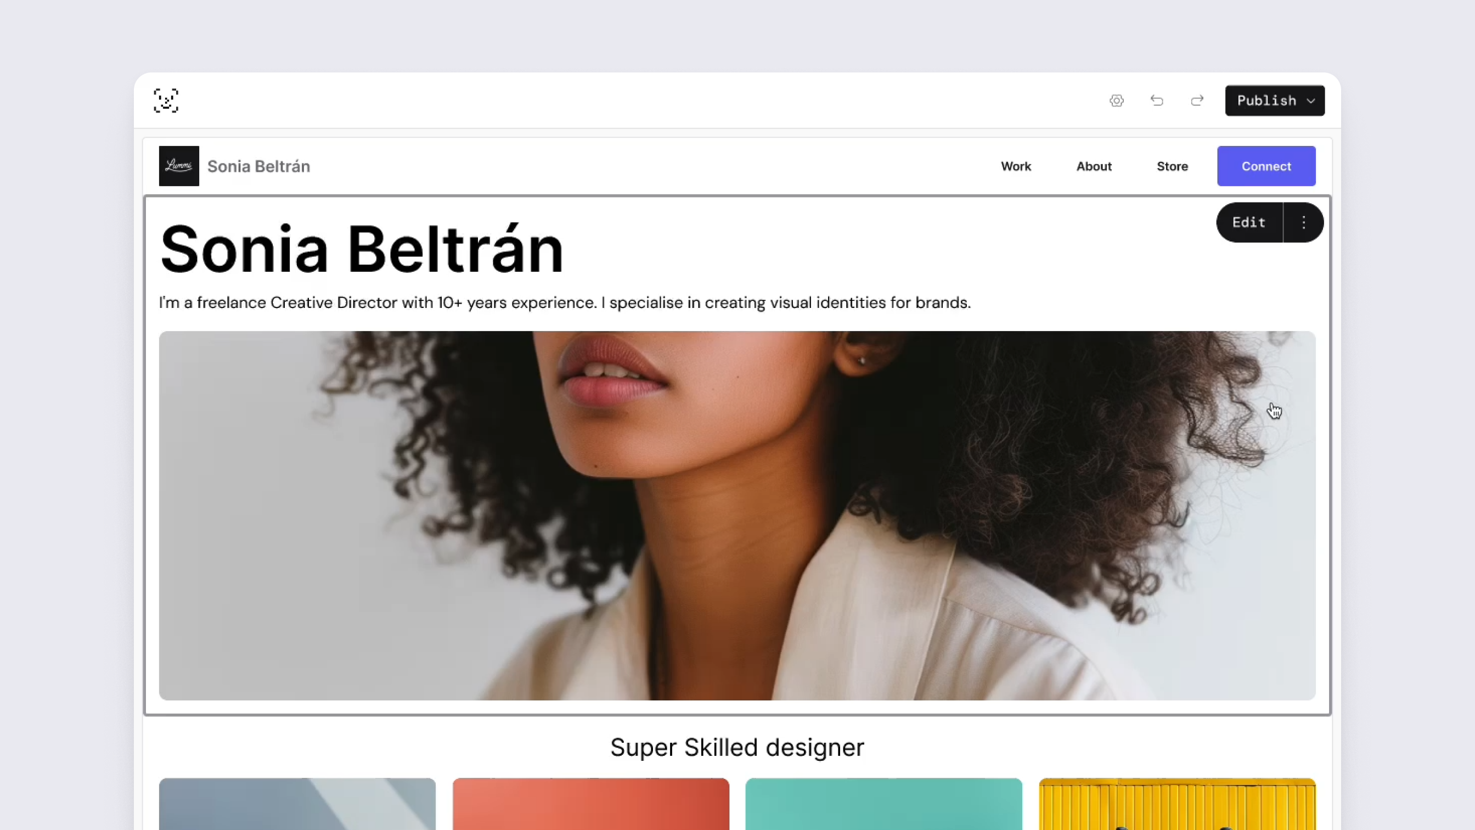Screen dimensions: 1475x830
Task: Select the Super Skilled designer heading
Action: coord(737,748)
